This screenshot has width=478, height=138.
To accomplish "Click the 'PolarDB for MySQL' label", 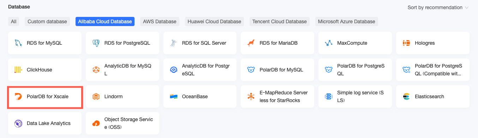I will click(281, 70).
